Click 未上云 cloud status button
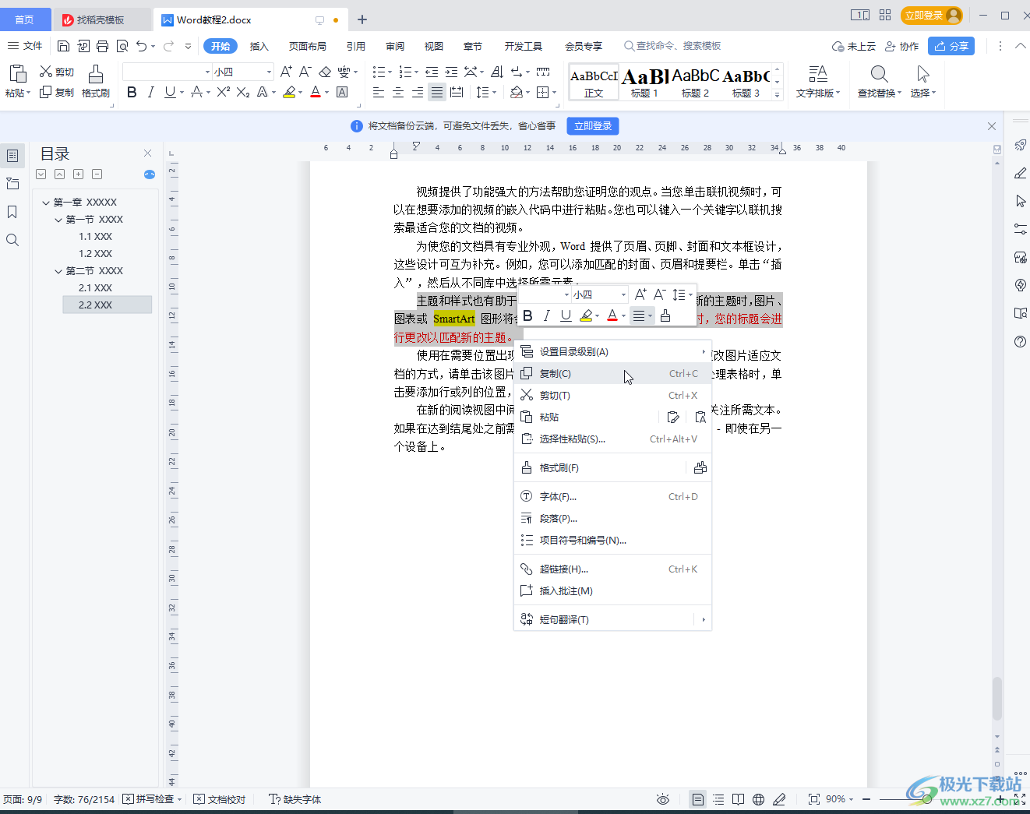Viewport: 1030px width, 814px height. click(854, 46)
